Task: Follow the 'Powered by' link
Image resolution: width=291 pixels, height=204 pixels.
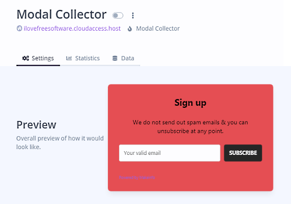Action: tap(137, 178)
